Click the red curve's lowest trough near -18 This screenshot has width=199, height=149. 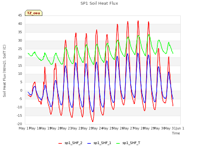tap(93, 121)
